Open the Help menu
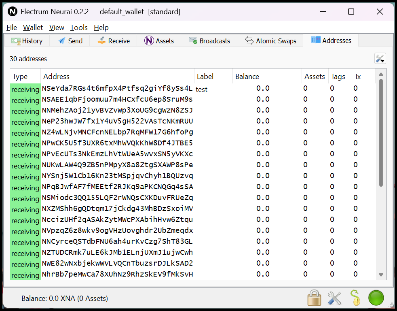Image resolution: width=397 pixels, height=311 pixels. 101,27
